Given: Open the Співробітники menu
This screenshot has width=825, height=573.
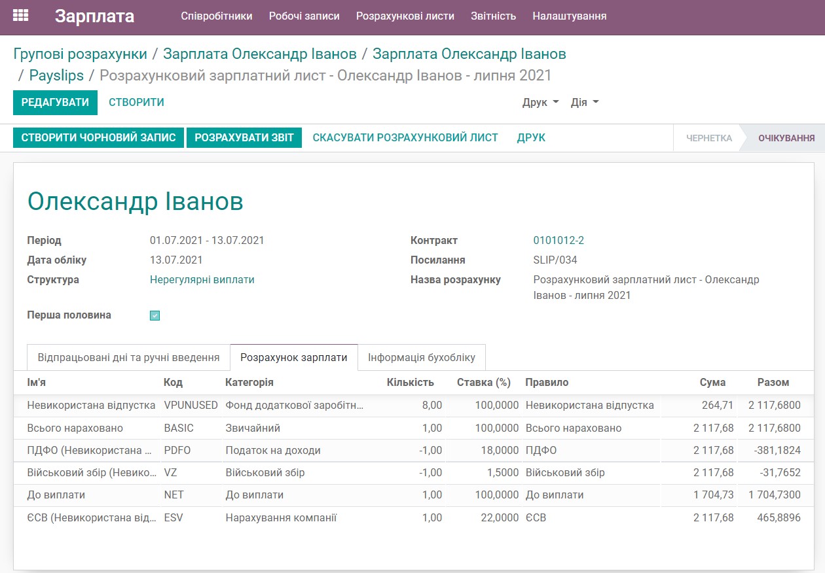Looking at the screenshot, I should point(217,16).
